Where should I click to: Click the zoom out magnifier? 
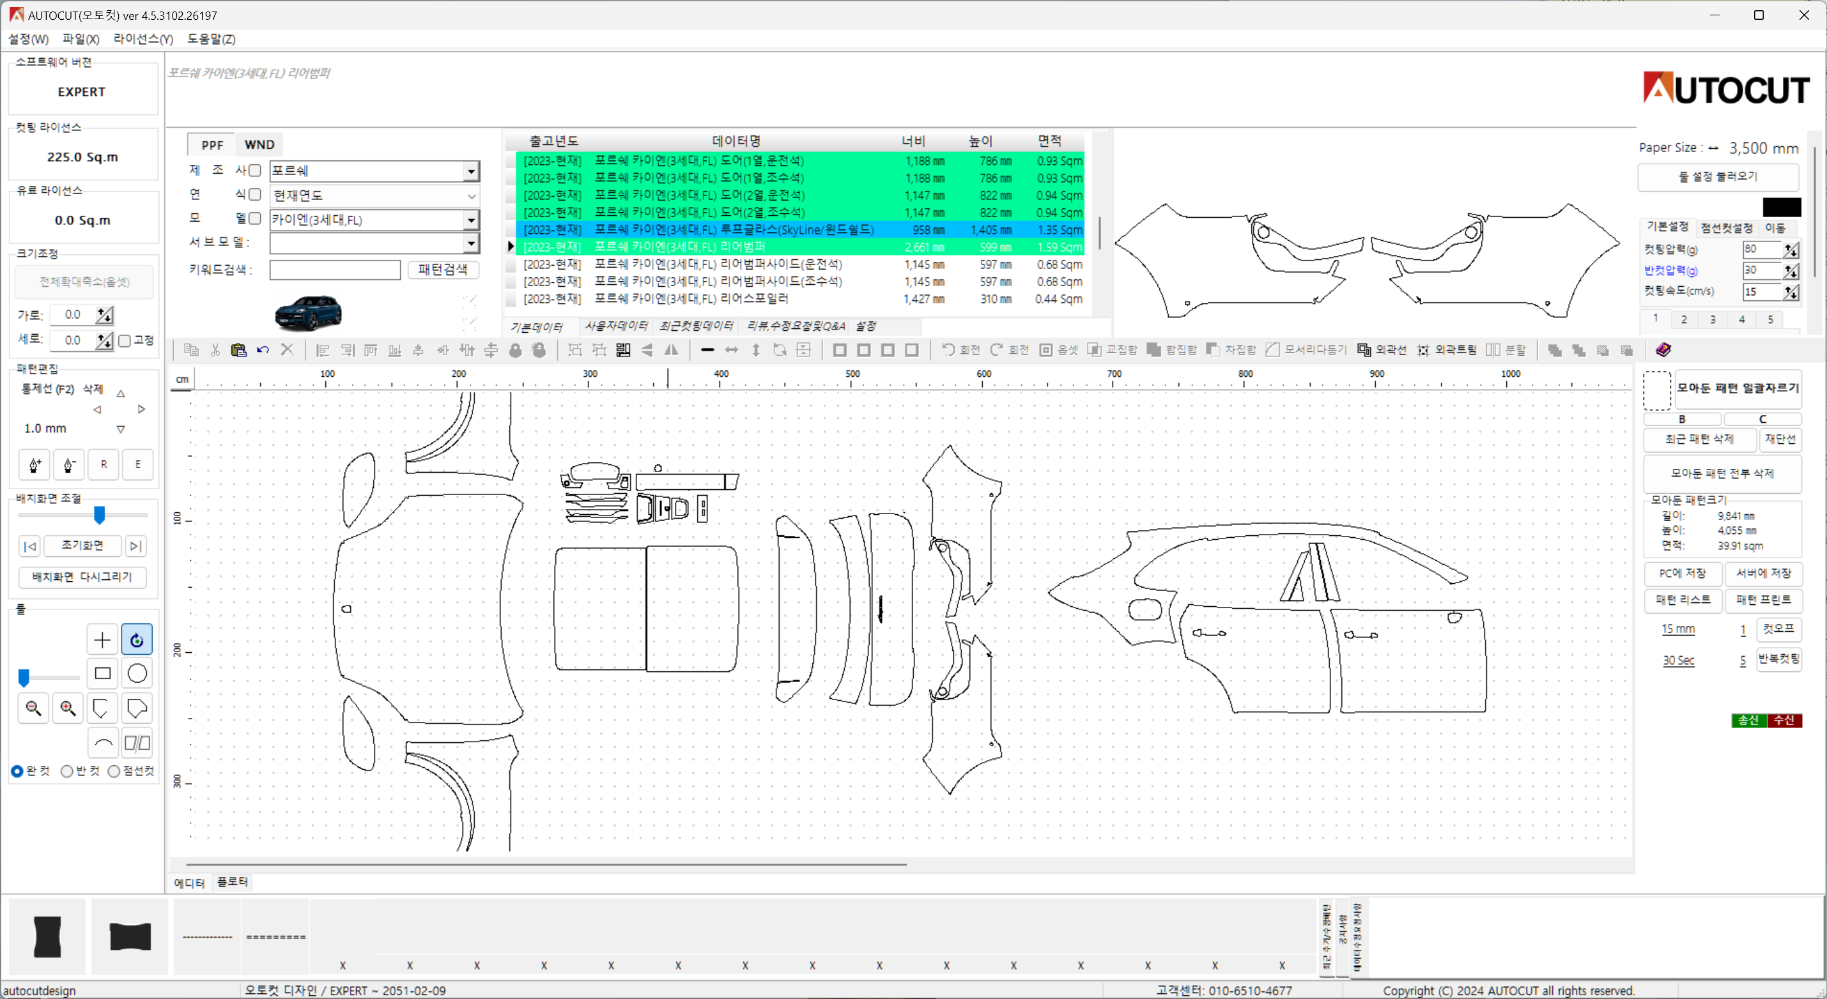33,708
